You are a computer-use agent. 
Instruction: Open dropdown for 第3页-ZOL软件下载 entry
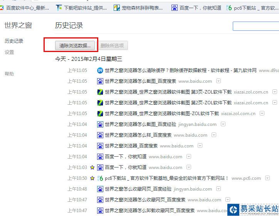click(275, 92)
